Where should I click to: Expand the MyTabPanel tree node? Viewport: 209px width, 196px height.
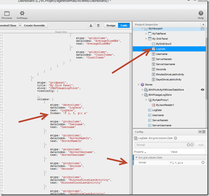[146, 34]
